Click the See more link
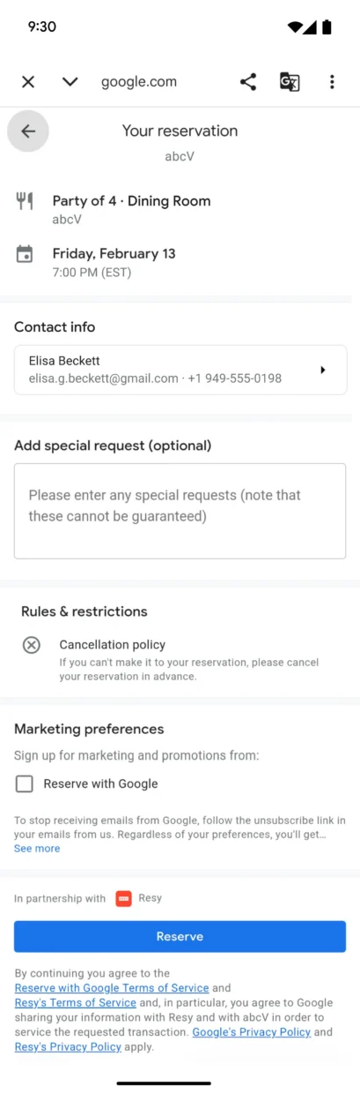 (37, 848)
